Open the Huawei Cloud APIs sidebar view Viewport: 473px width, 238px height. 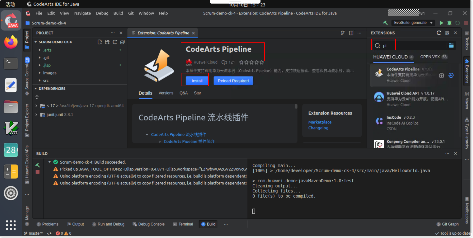[x=27, y=165]
